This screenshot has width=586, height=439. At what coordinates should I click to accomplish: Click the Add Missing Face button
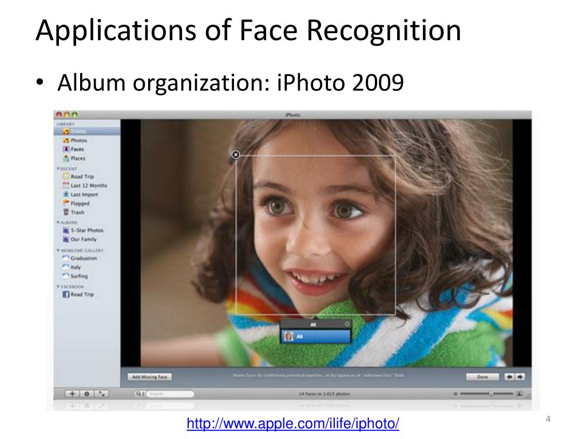coord(149,377)
